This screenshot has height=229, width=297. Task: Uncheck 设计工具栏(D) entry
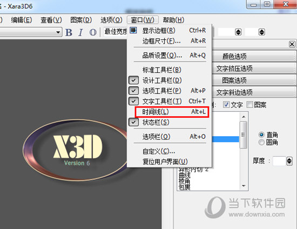[x=170, y=80]
